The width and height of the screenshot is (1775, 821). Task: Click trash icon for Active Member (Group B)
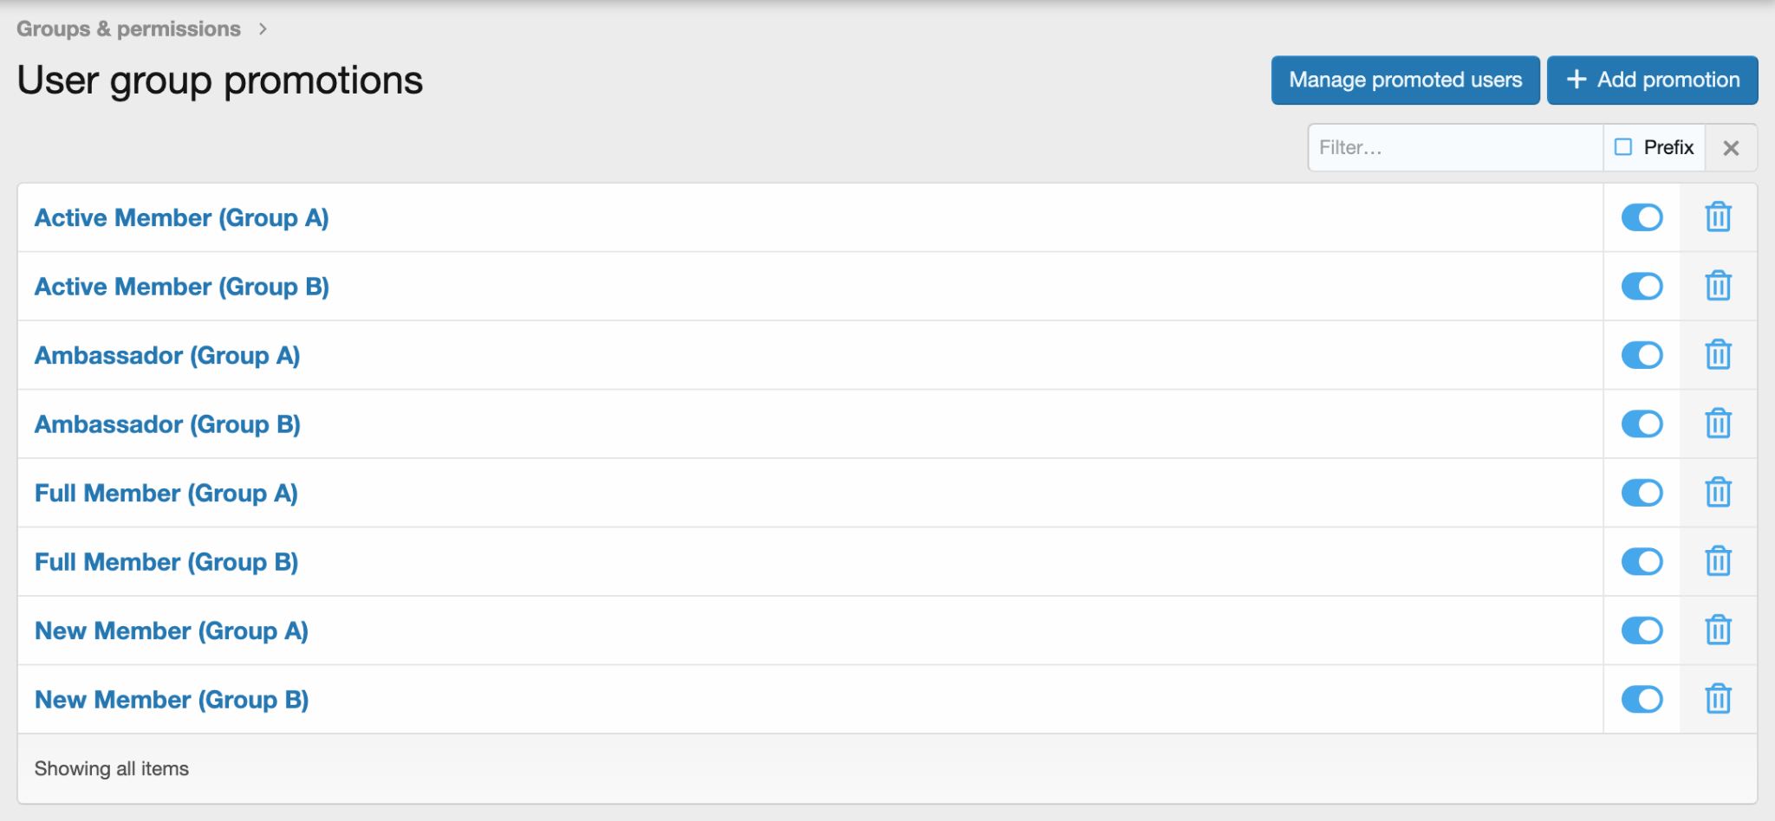click(1718, 286)
